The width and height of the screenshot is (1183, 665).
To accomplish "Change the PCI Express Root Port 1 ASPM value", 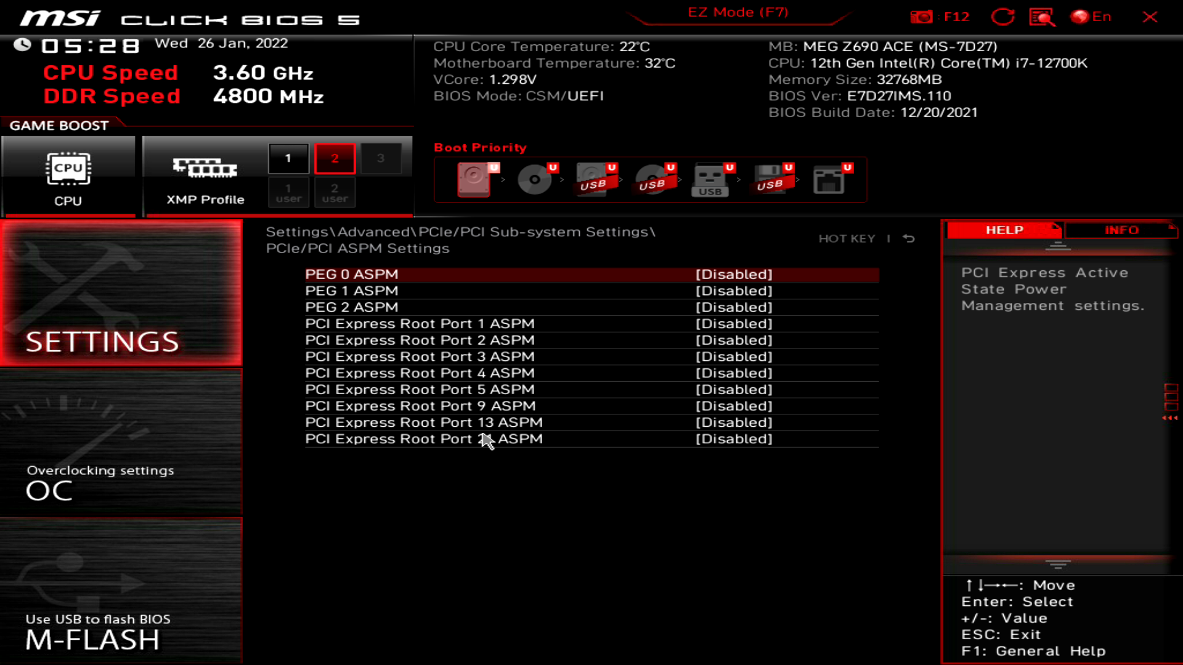I will click(734, 323).
